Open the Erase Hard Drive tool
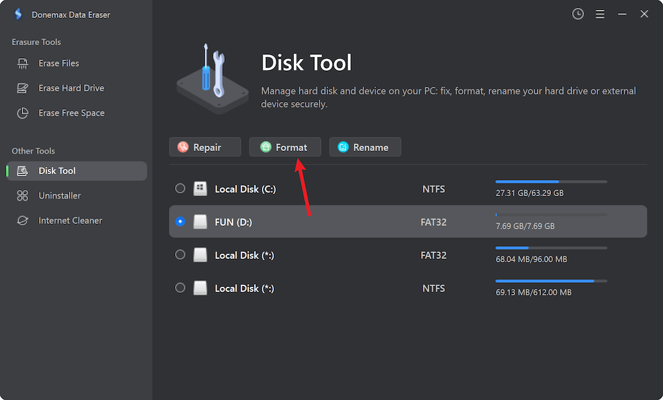 (66, 87)
